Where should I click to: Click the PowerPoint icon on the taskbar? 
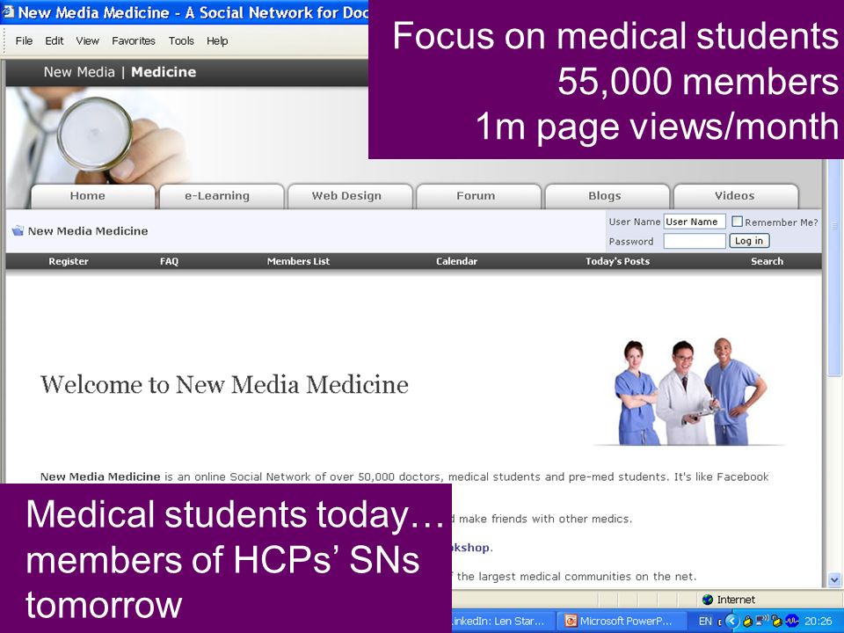click(570, 622)
